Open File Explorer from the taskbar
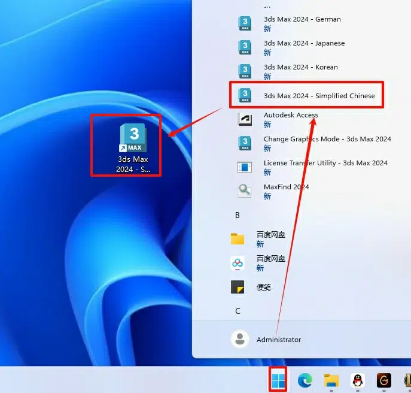The height and width of the screenshot is (393, 411). (x=331, y=380)
